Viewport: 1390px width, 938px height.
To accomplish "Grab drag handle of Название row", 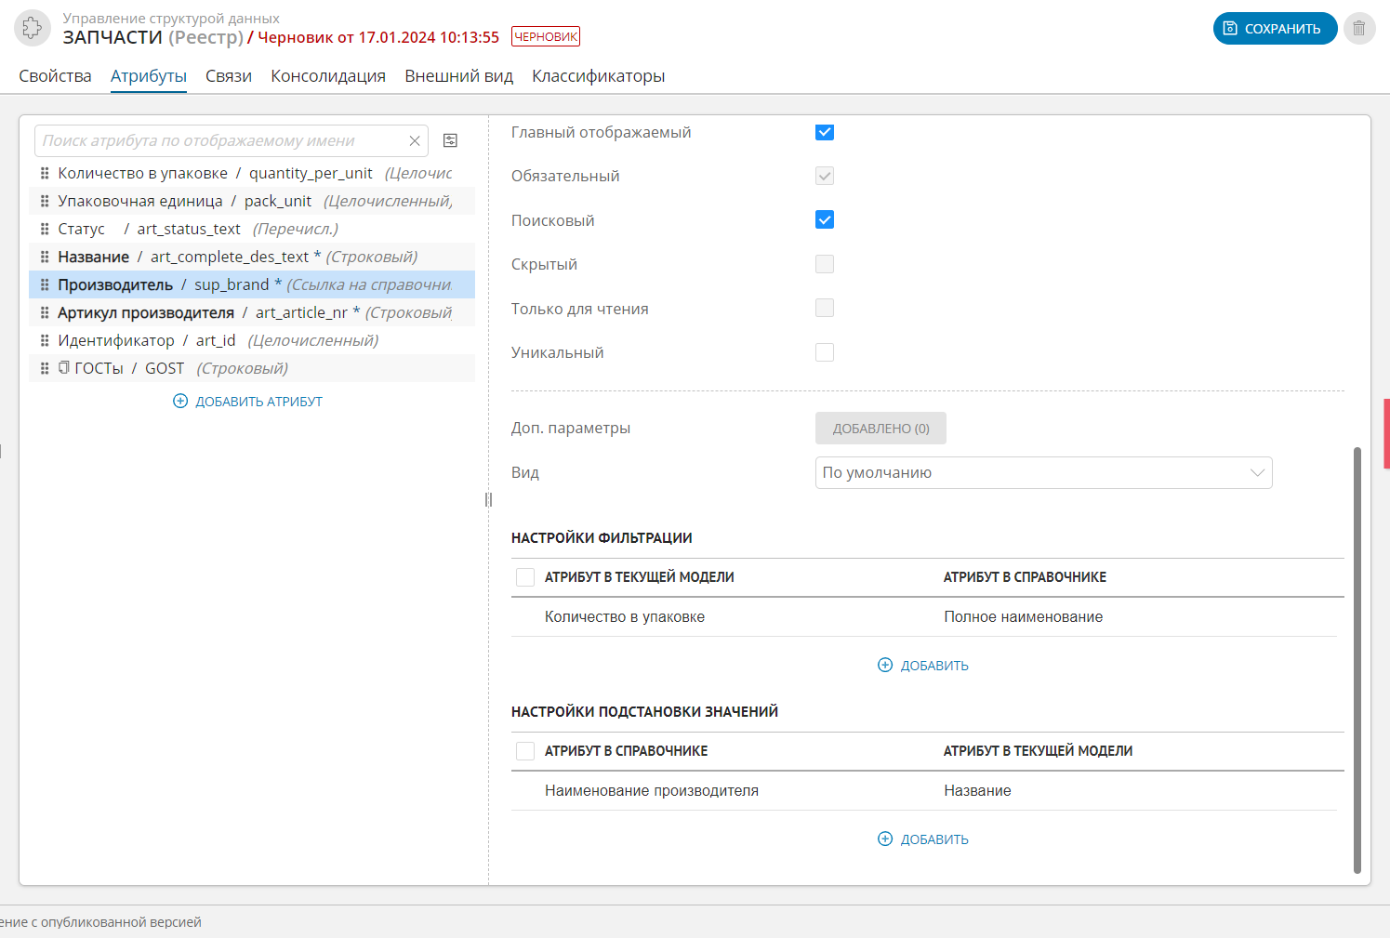I will pyautogui.click(x=45, y=257).
